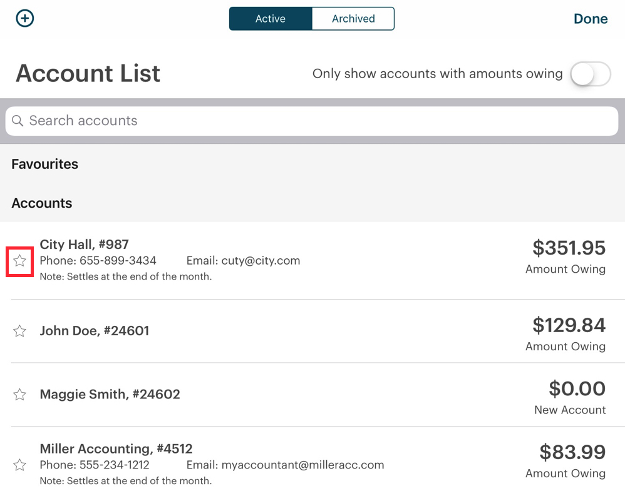Click the Favourites section header
The height and width of the screenshot is (501, 625).
click(x=44, y=164)
